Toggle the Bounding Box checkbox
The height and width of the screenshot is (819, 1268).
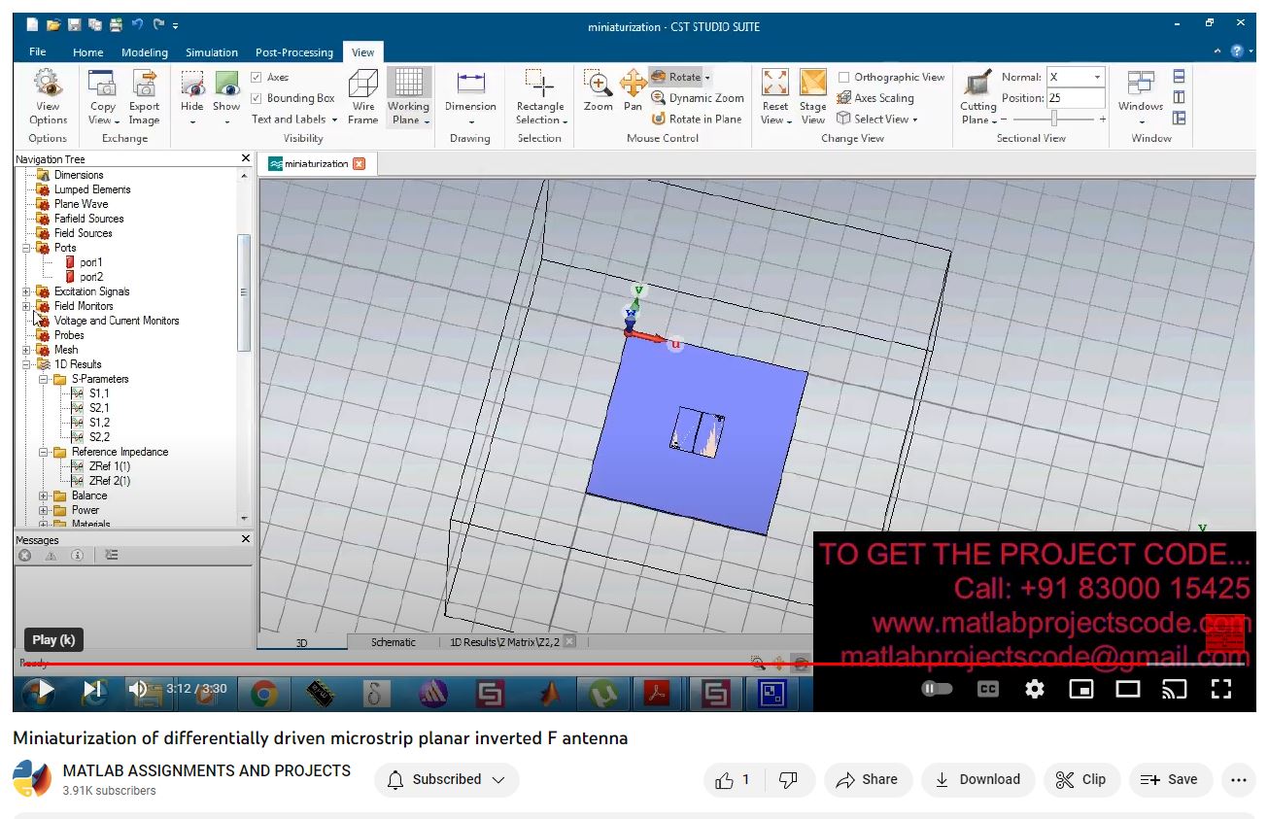257,98
